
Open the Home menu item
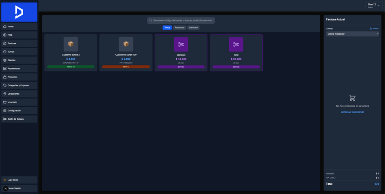(19, 26)
